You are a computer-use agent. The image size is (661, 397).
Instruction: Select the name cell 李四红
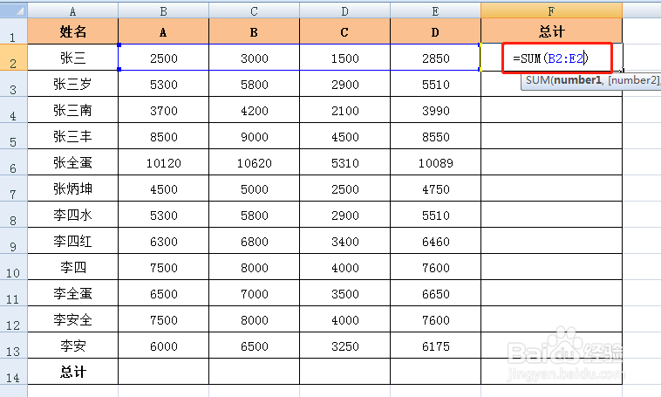[73, 241]
